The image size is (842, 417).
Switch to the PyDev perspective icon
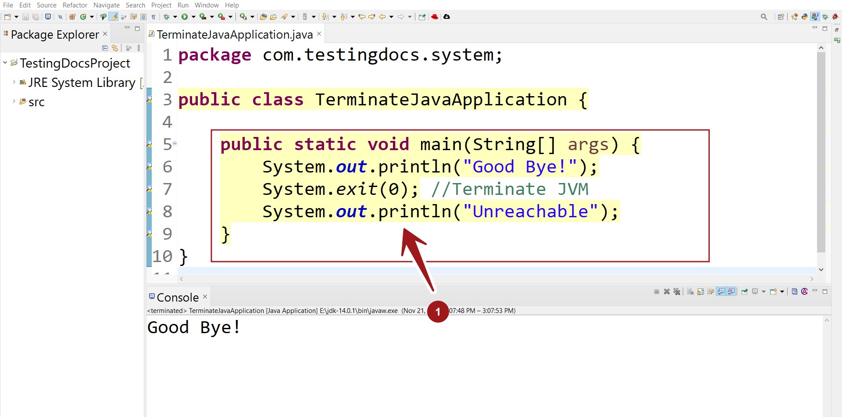(805, 17)
